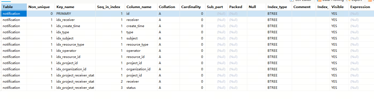374x99 pixels.
Task: Click the BTREE cell in idx_operator row
Action: coord(279,50)
